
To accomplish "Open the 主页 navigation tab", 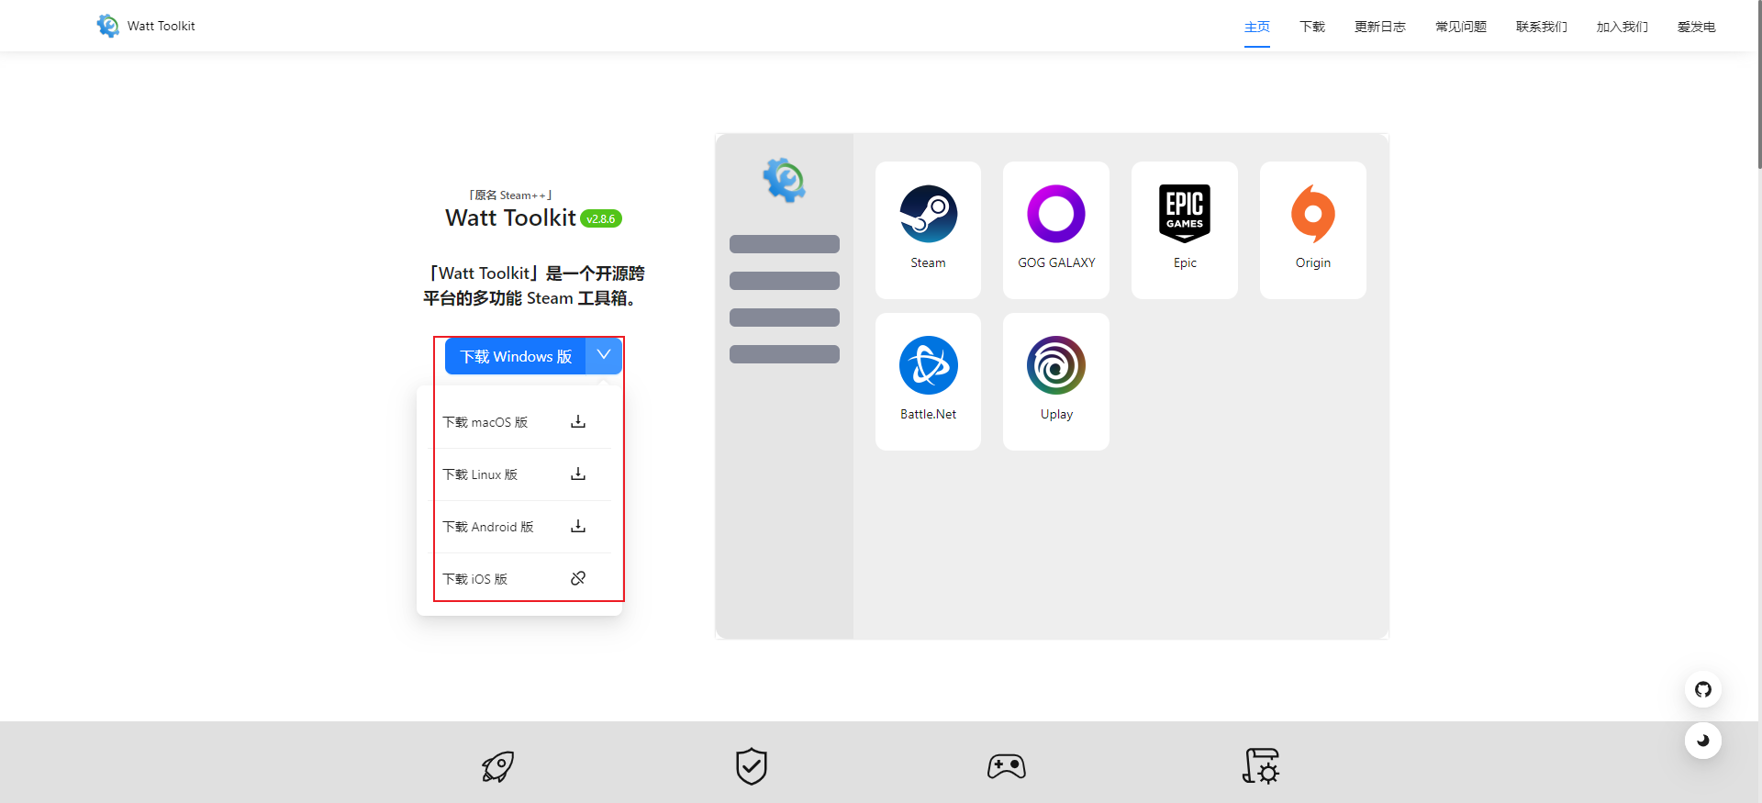I will 1257,27.
